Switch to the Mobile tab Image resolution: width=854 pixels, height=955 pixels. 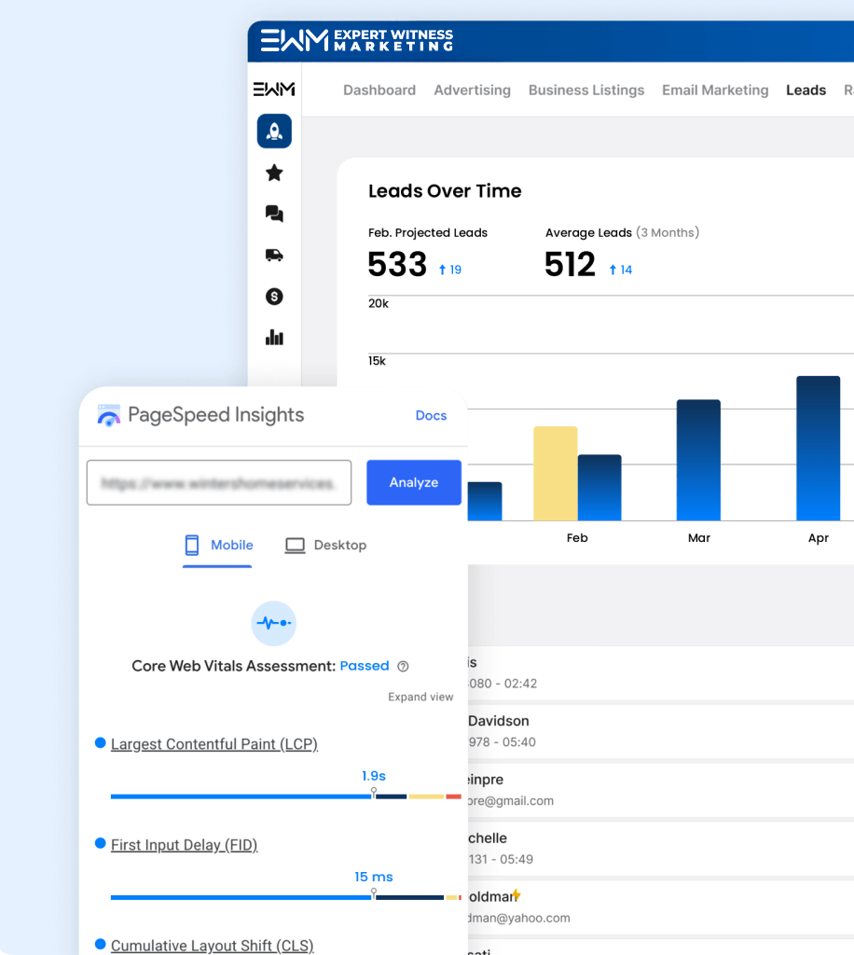[218, 545]
